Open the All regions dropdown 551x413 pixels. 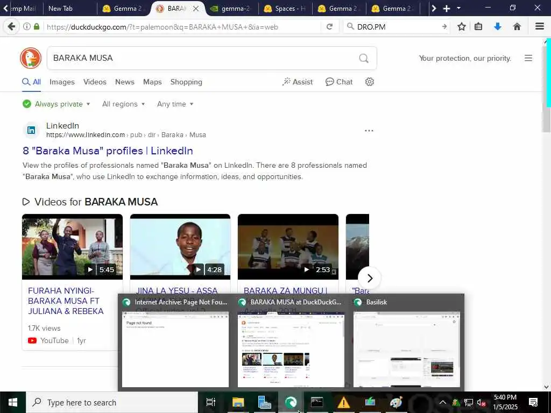[x=123, y=104]
